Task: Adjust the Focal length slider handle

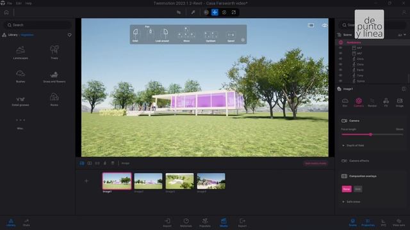Action: (x=370, y=135)
